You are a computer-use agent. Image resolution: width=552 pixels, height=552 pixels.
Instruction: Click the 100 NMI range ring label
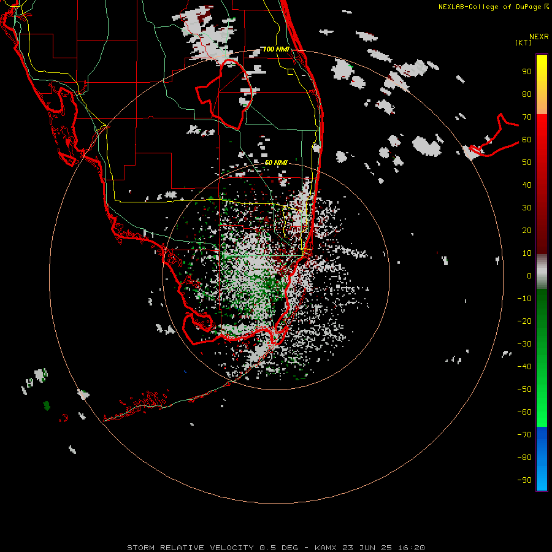(277, 49)
